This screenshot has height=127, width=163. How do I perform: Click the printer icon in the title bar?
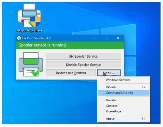19,38
